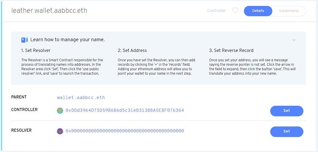318x152 pixels.
Task: Click the PARENT field label
Action: pos(19,97)
